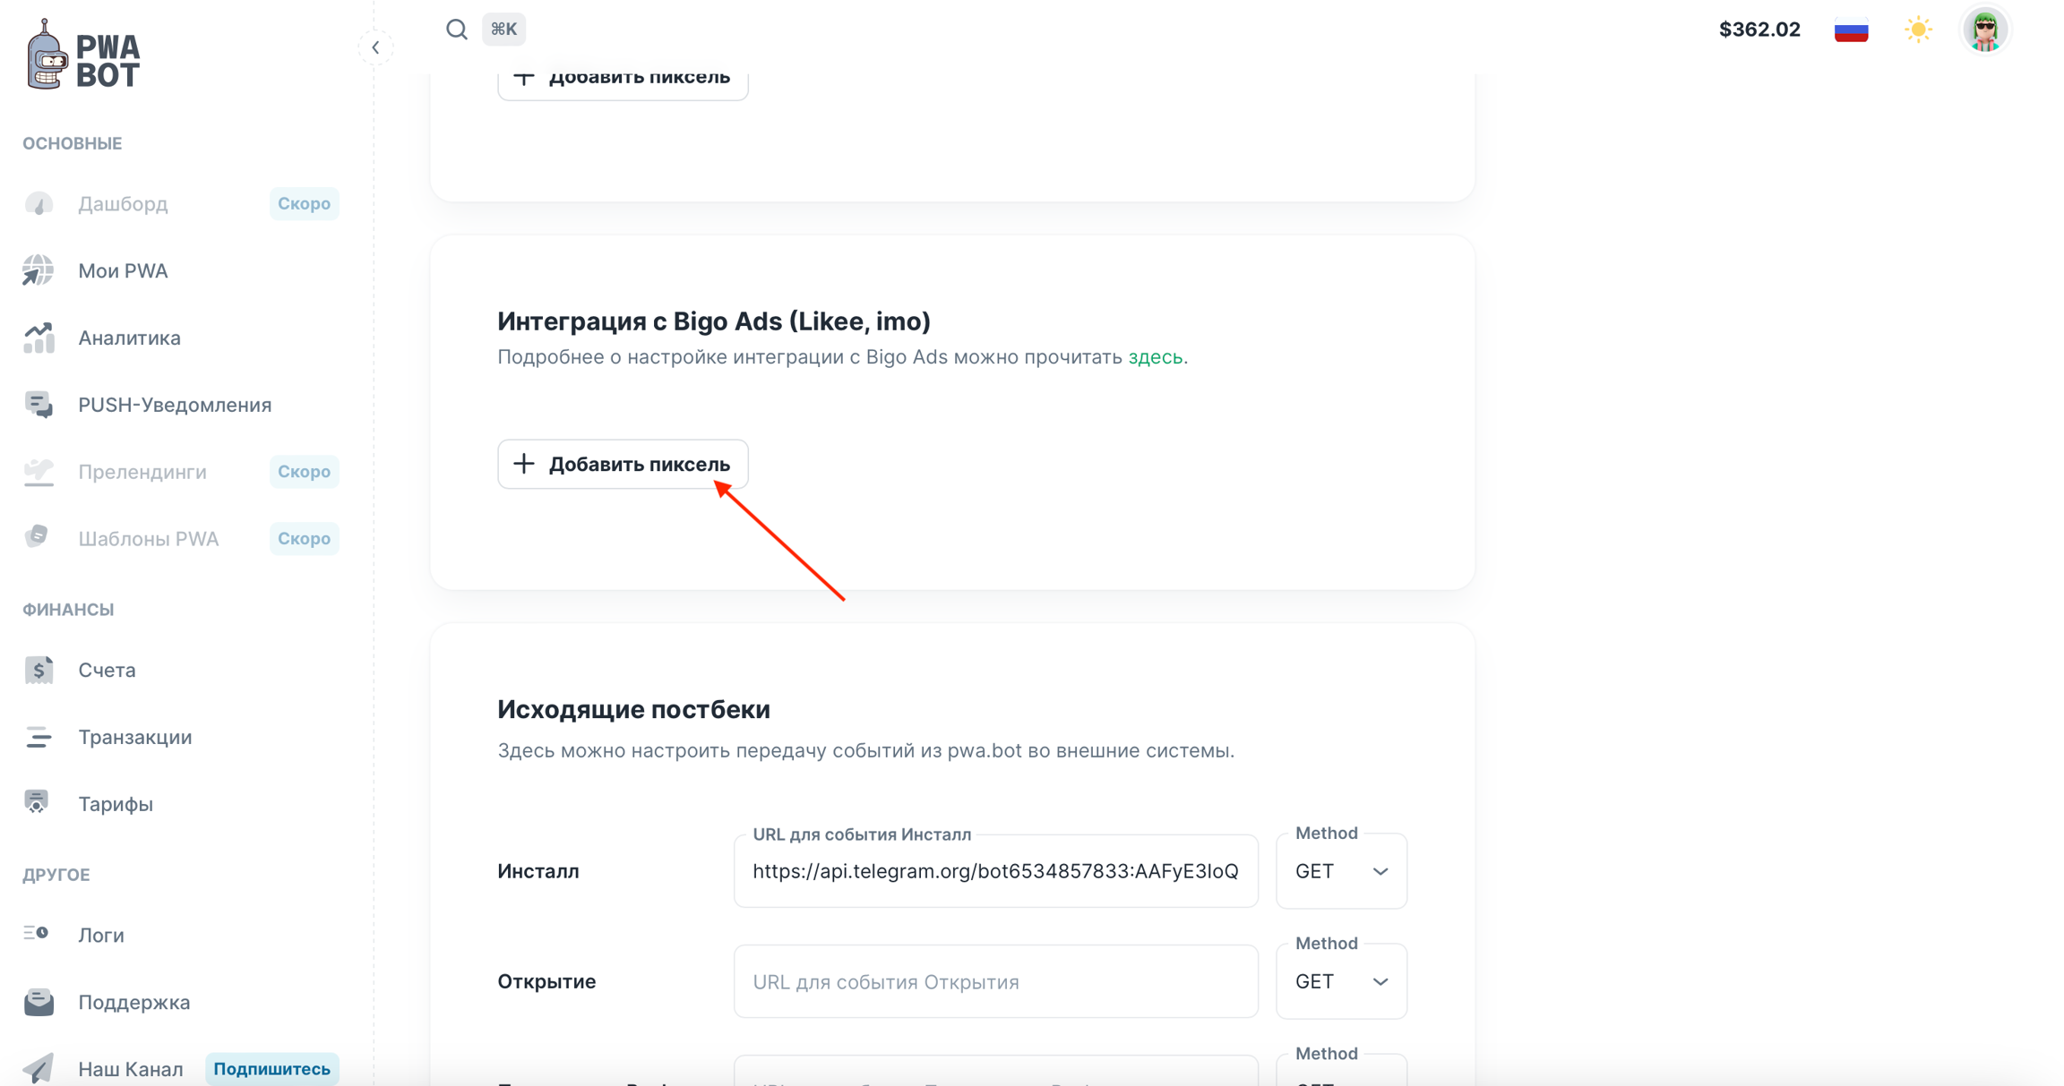Open the Russian flag language selector

tap(1851, 30)
